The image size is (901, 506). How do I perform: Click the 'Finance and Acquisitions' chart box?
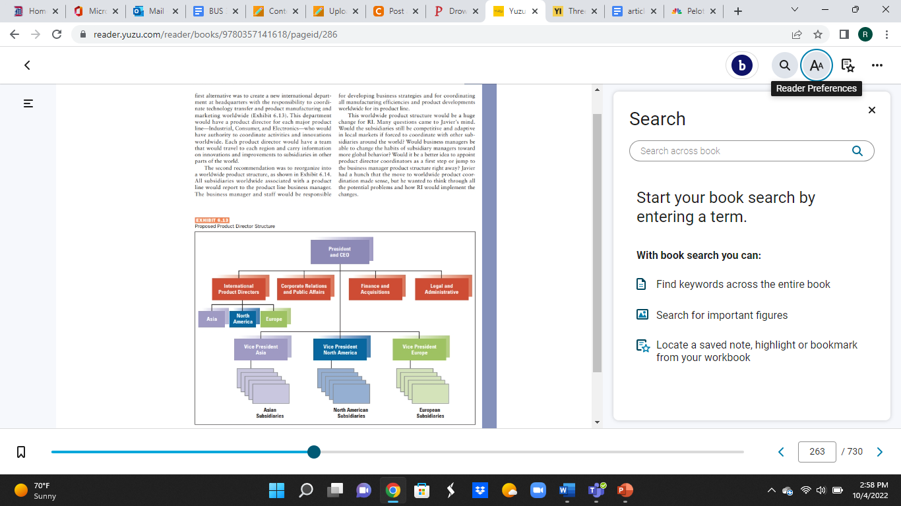pyautogui.click(x=375, y=289)
